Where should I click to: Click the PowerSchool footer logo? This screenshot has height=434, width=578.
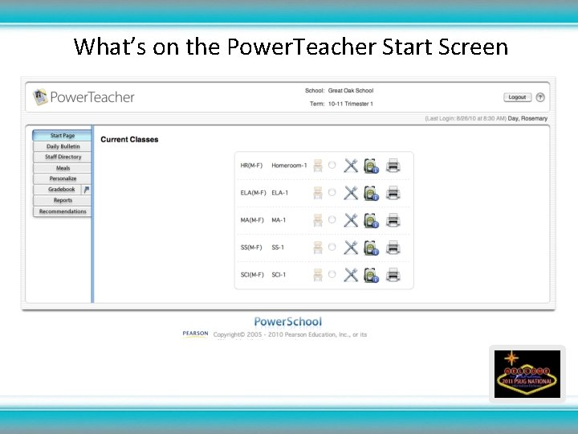(x=288, y=321)
